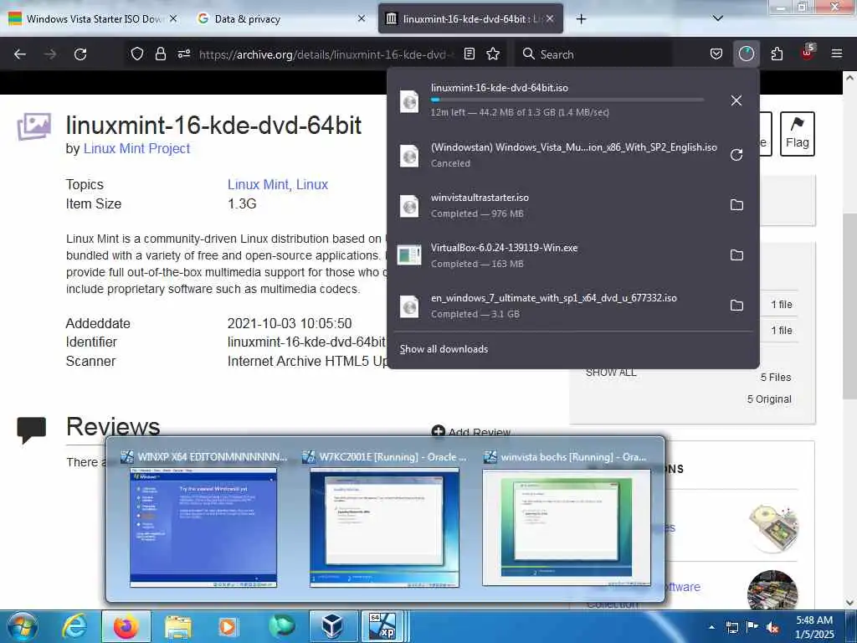
Task: Open site permissions icon in address bar
Action: pos(183,54)
